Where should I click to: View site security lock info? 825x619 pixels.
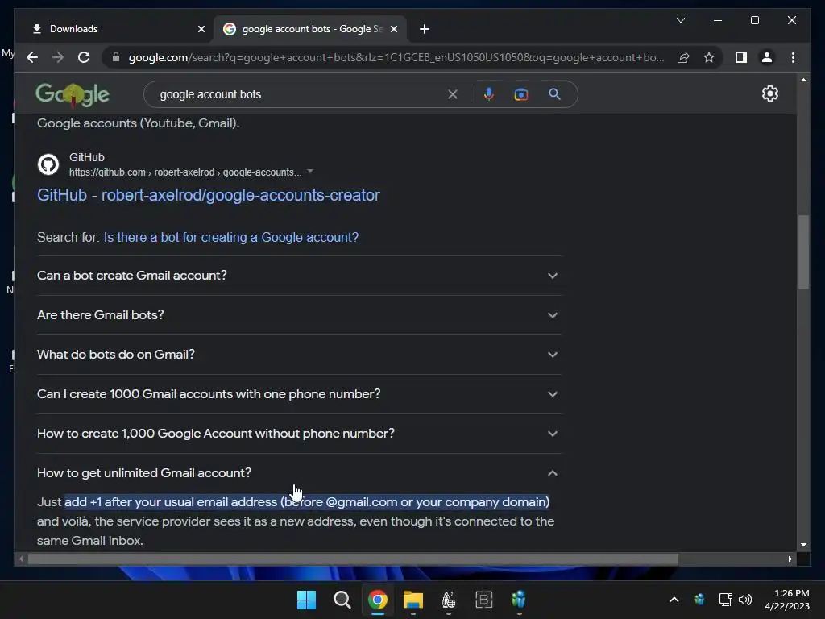click(116, 57)
